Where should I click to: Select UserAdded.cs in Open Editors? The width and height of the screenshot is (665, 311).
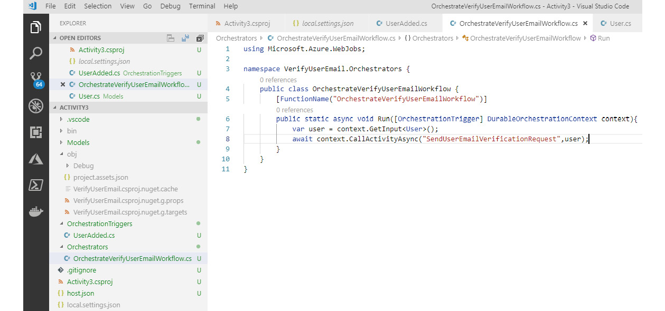pos(99,73)
